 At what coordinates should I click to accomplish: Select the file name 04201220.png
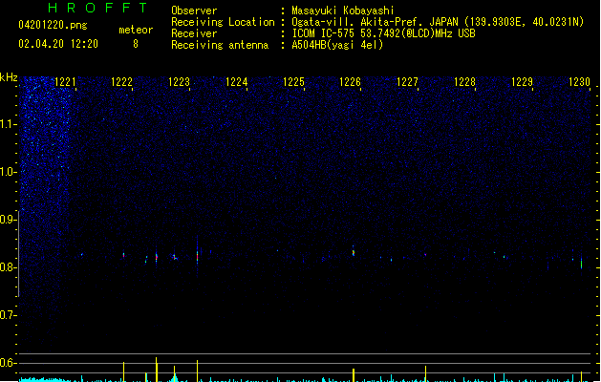point(53,25)
